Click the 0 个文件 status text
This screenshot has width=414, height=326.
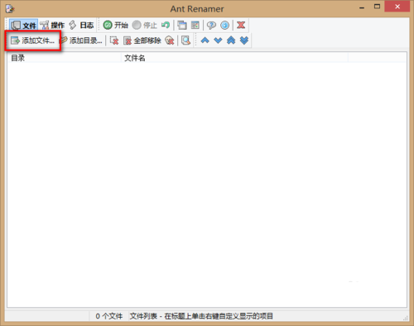[109, 316]
